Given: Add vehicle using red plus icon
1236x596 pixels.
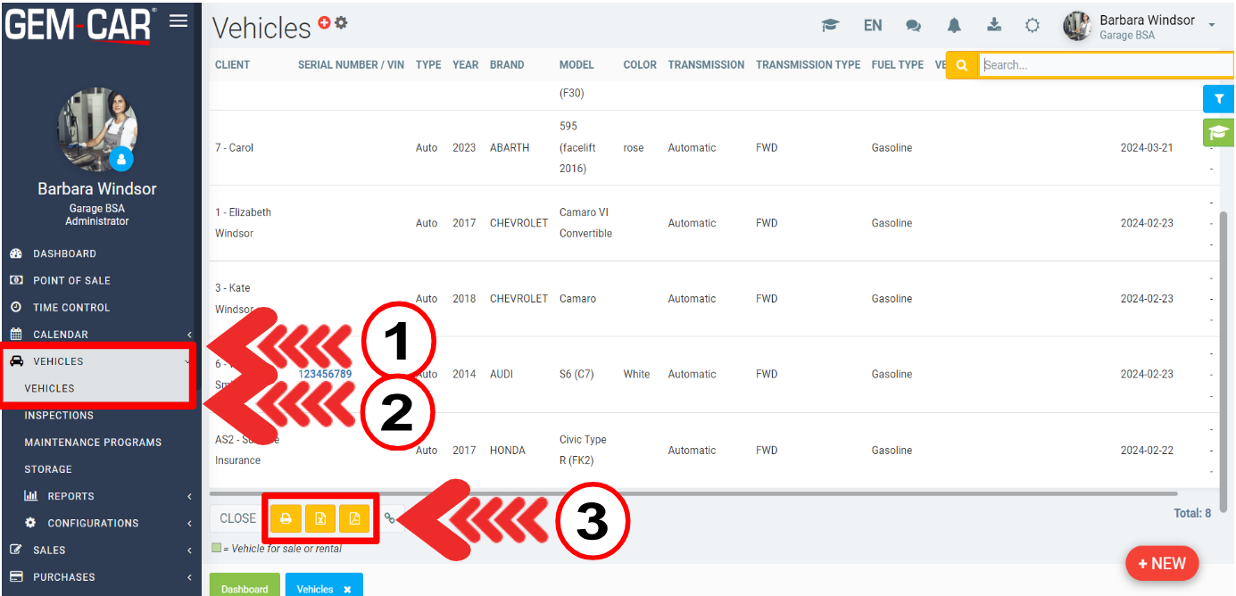Looking at the screenshot, I should pyautogui.click(x=324, y=23).
